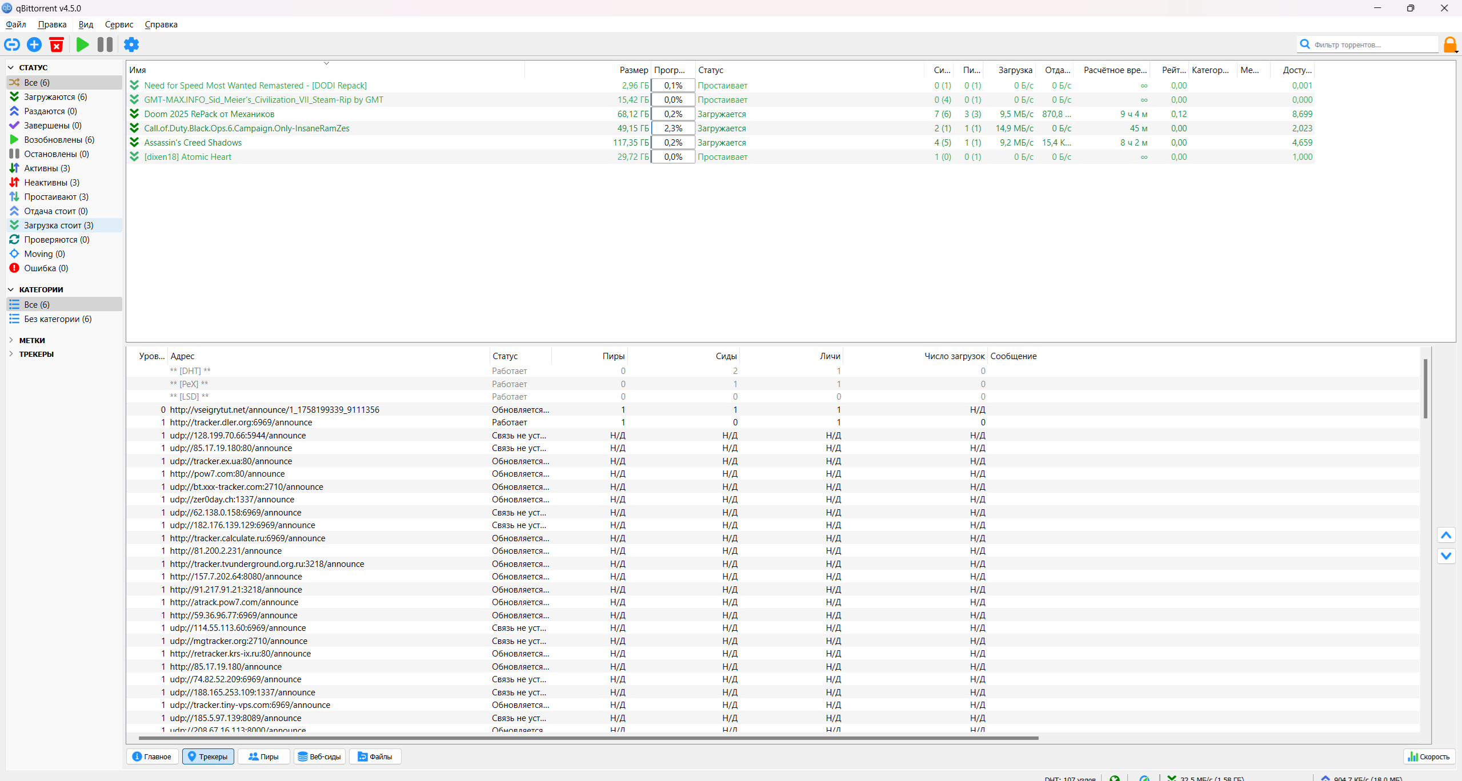The width and height of the screenshot is (1462, 781).
Task: Click the orange lock icon
Action: pyautogui.click(x=1449, y=45)
